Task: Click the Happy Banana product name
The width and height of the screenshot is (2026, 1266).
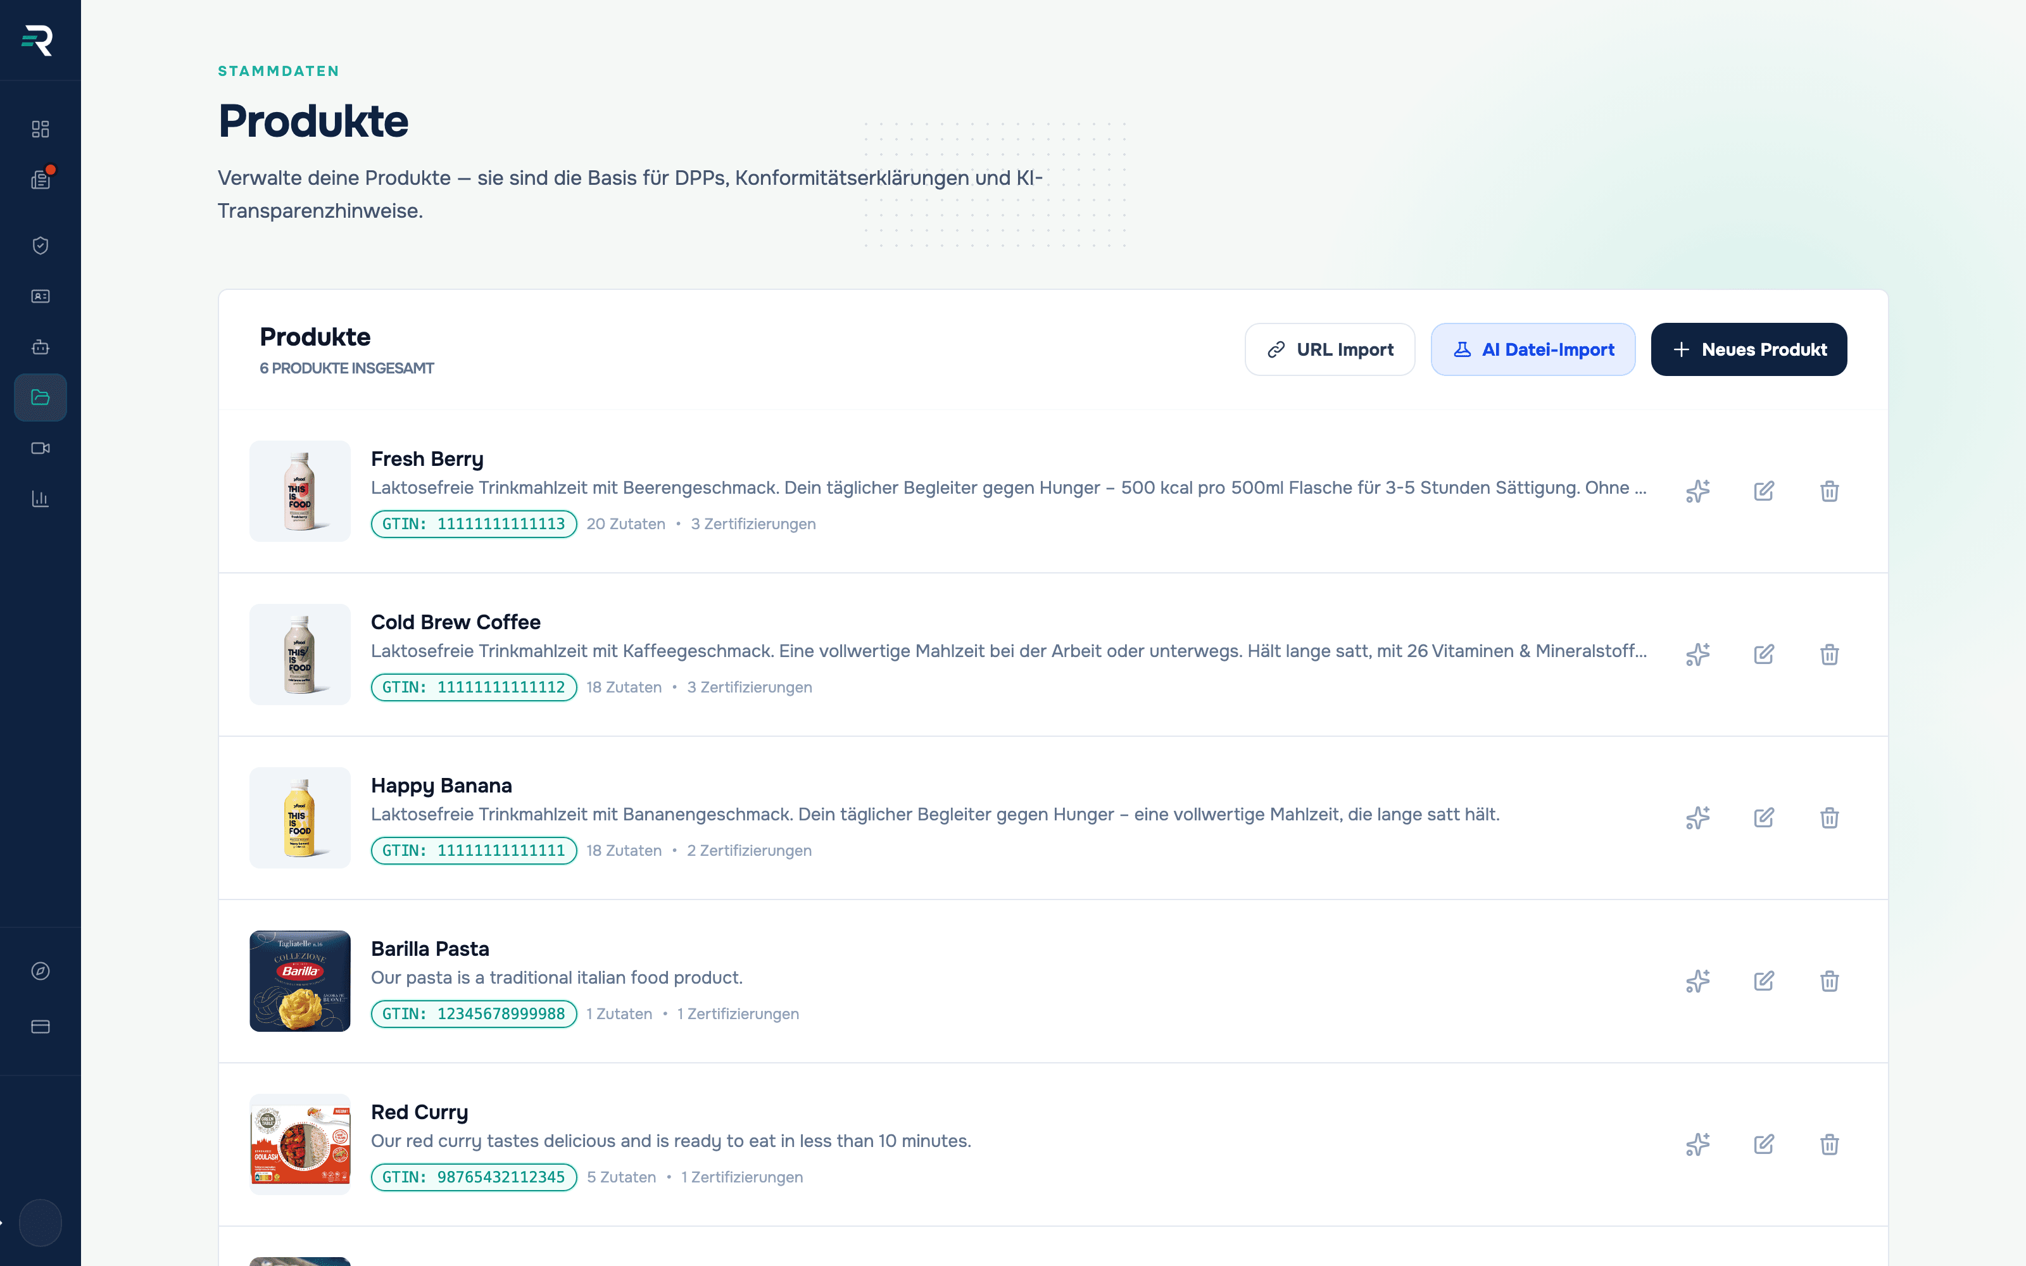Action: tap(441, 786)
